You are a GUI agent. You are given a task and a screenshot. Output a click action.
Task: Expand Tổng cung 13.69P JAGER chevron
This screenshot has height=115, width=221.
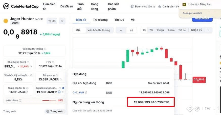click(61, 79)
